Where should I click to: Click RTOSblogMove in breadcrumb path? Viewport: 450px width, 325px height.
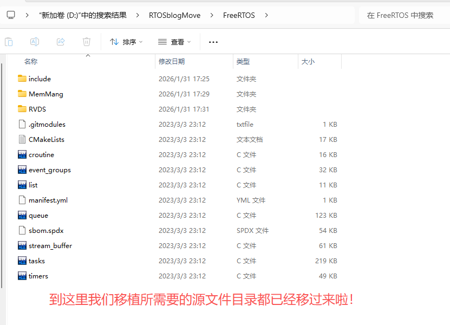[x=174, y=15]
